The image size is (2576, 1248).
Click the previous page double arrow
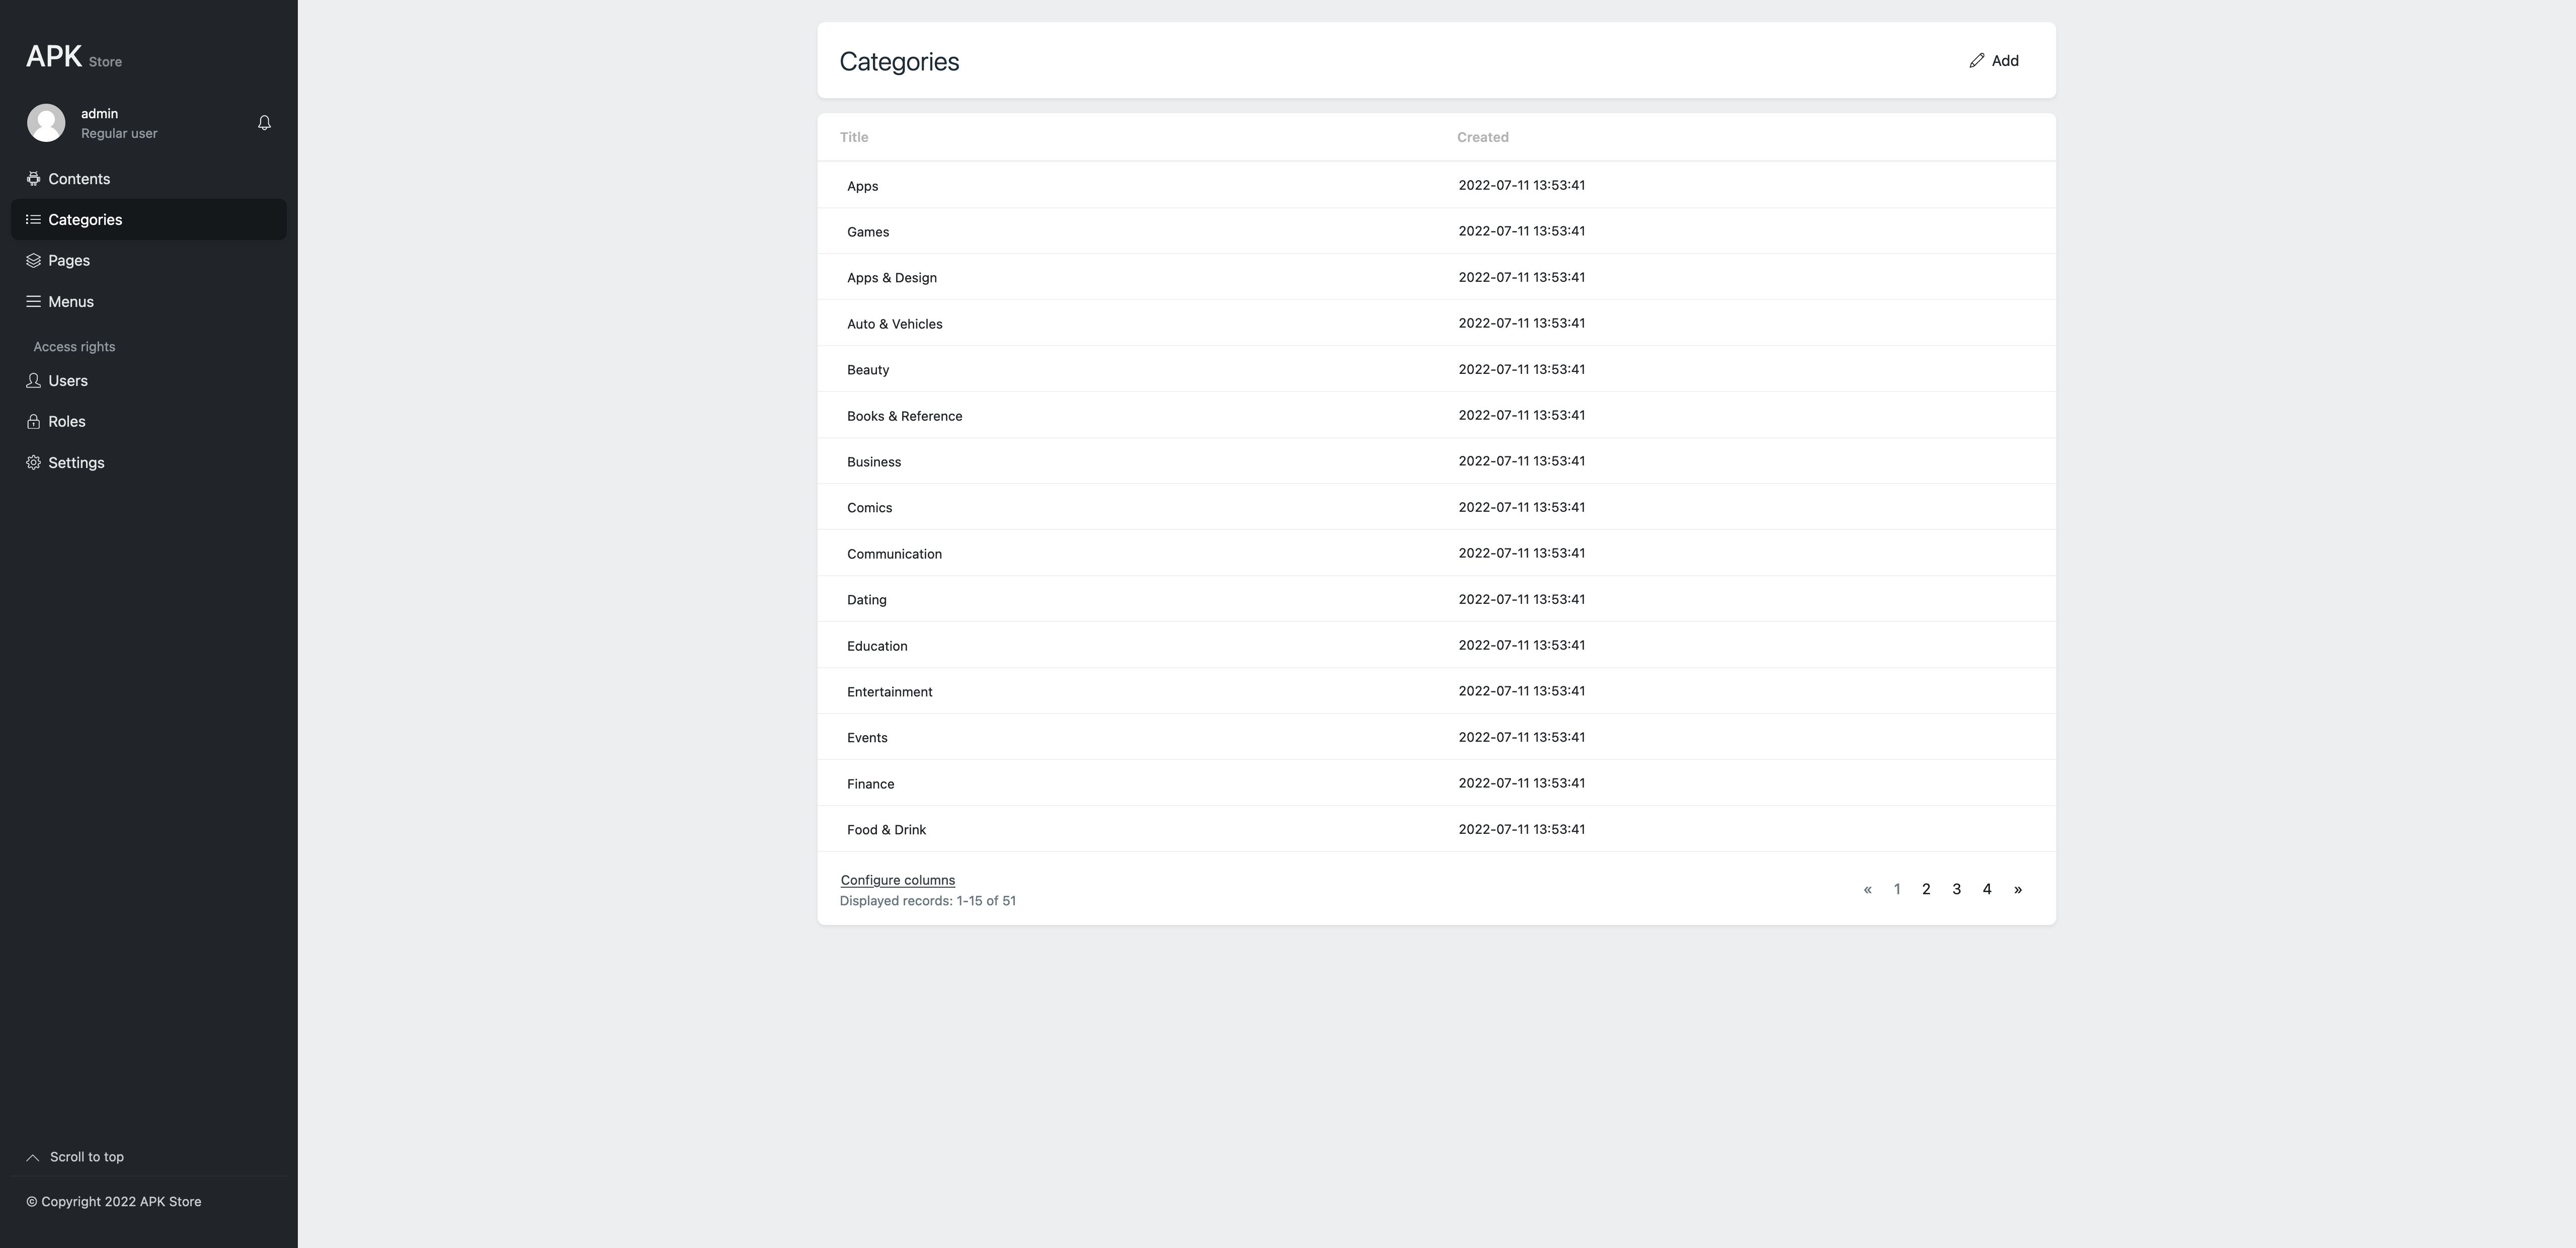[x=1867, y=889]
